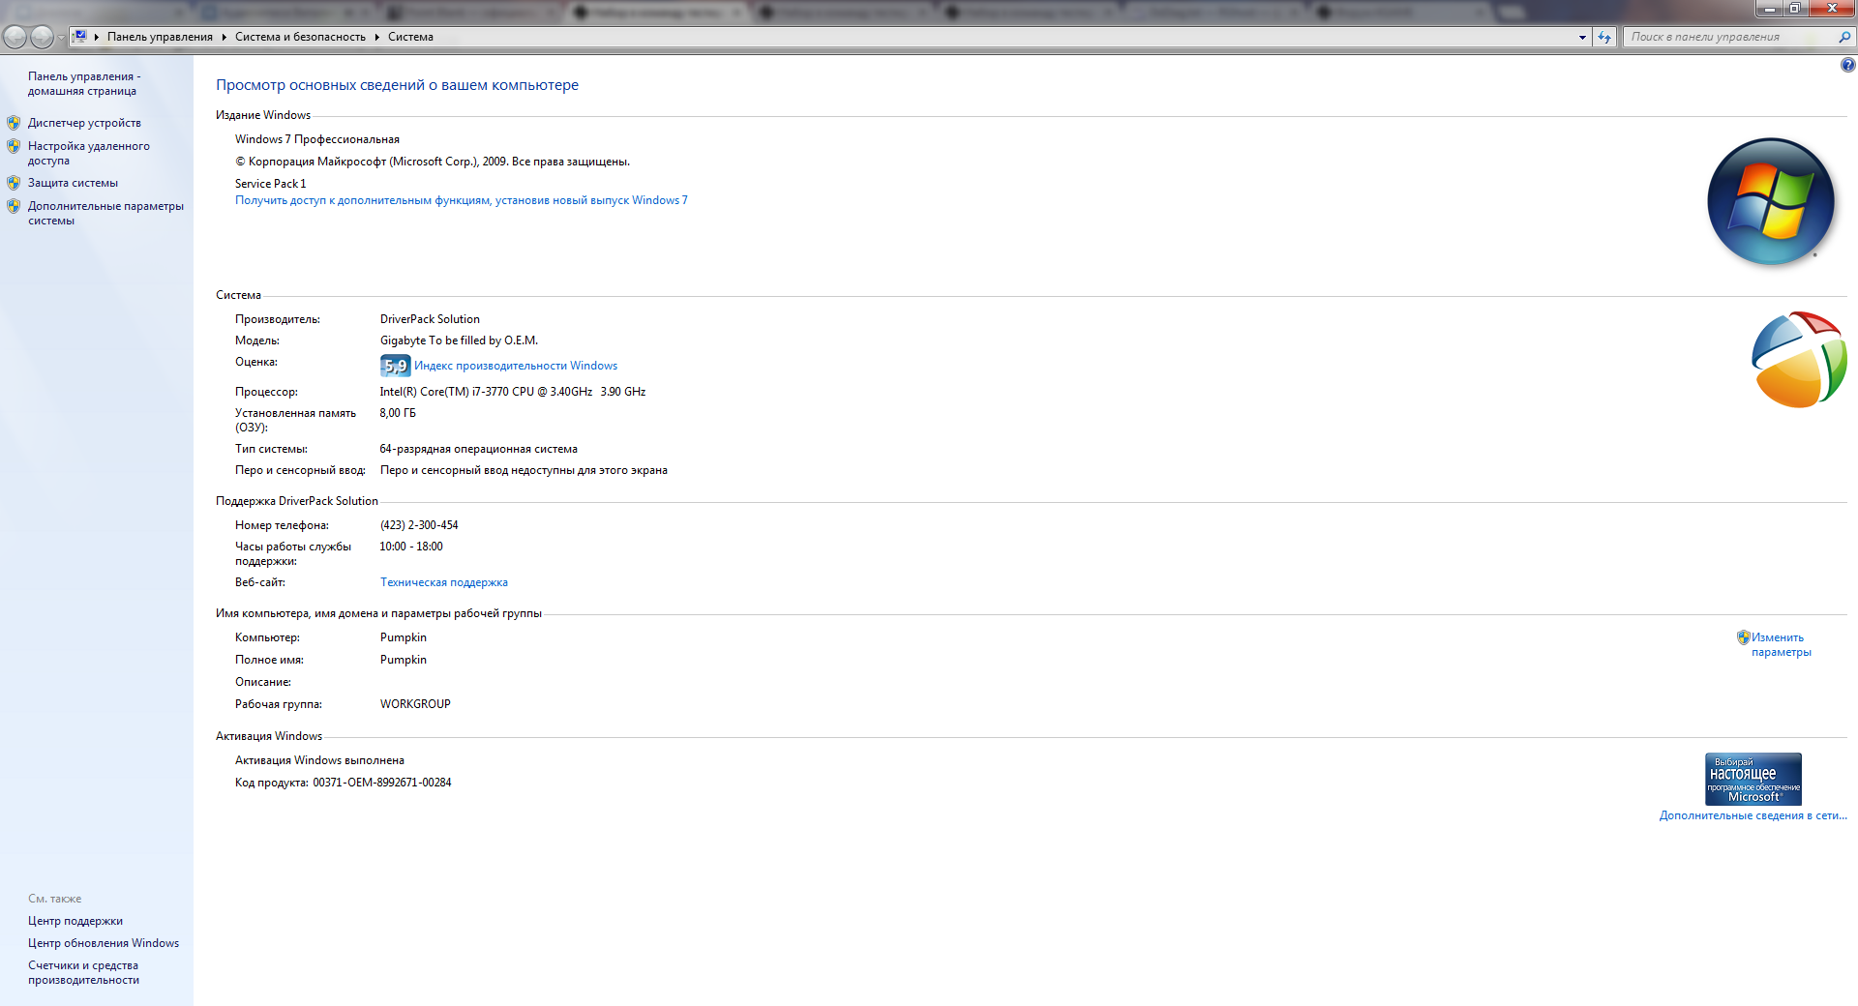
Task: Select the Windows 7 Профессиональная text
Action: point(317,139)
